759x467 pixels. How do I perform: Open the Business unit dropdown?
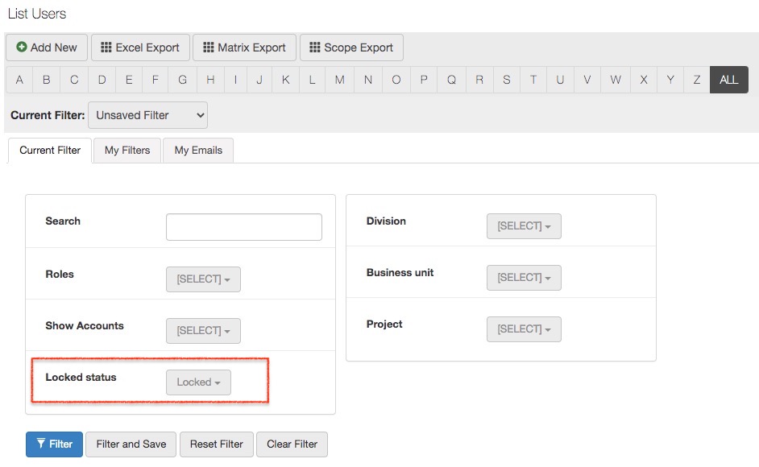pyautogui.click(x=524, y=278)
